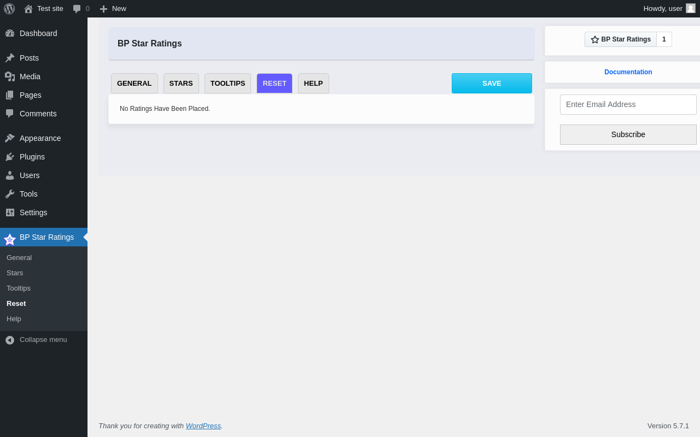Switch to the STARS tab
700x437 pixels.
click(x=181, y=84)
